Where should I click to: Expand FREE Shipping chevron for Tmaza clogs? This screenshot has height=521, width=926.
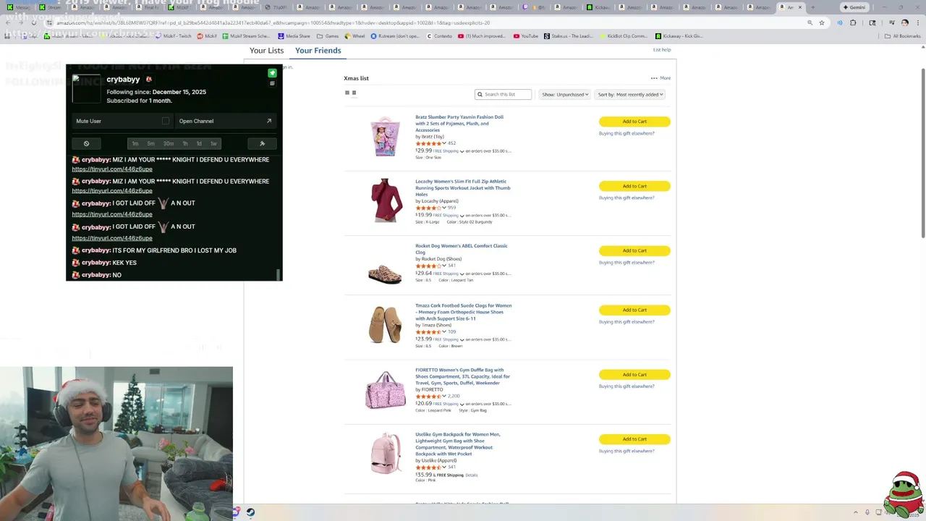pyautogui.click(x=462, y=339)
